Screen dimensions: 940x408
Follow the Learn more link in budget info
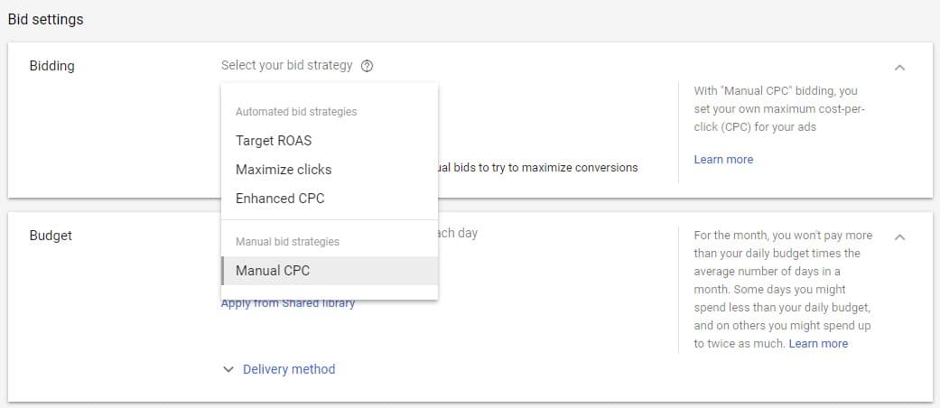tap(818, 343)
